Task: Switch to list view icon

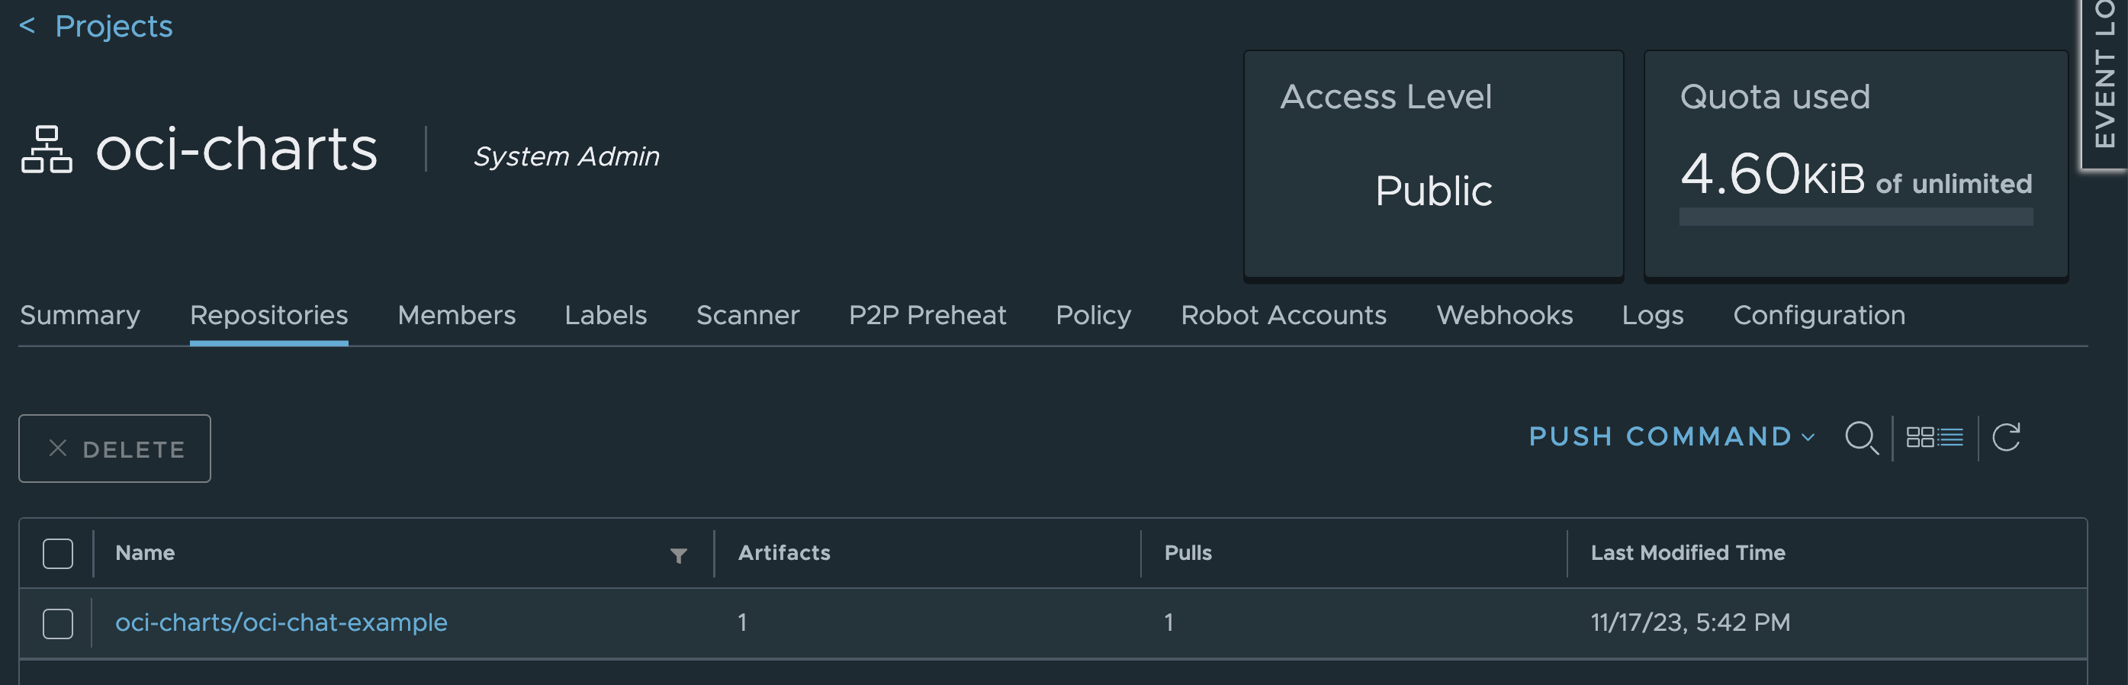Action: [1950, 437]
